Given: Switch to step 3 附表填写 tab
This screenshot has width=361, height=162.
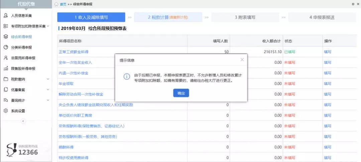Looking at the screenshot, I should pyautogui.click(x=245, y=17).
